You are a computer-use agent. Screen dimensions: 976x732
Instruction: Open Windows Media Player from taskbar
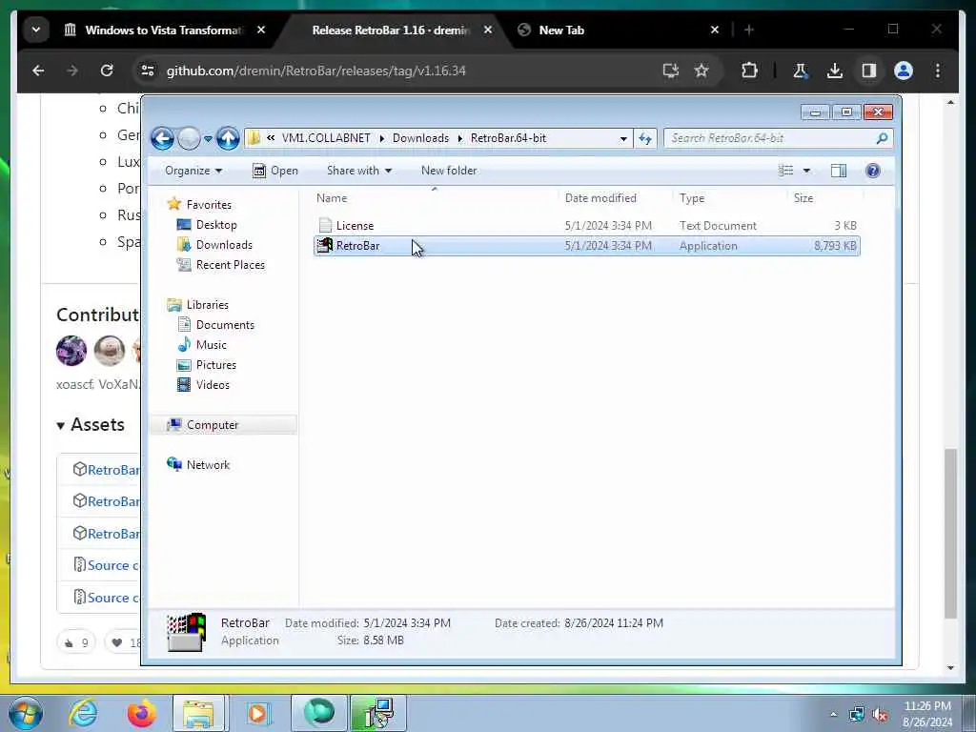(257, 713)
